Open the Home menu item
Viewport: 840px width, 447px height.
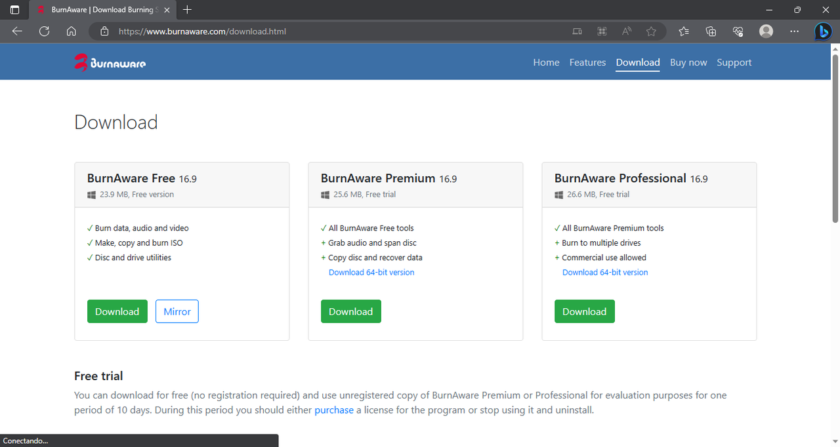[546, 62]
